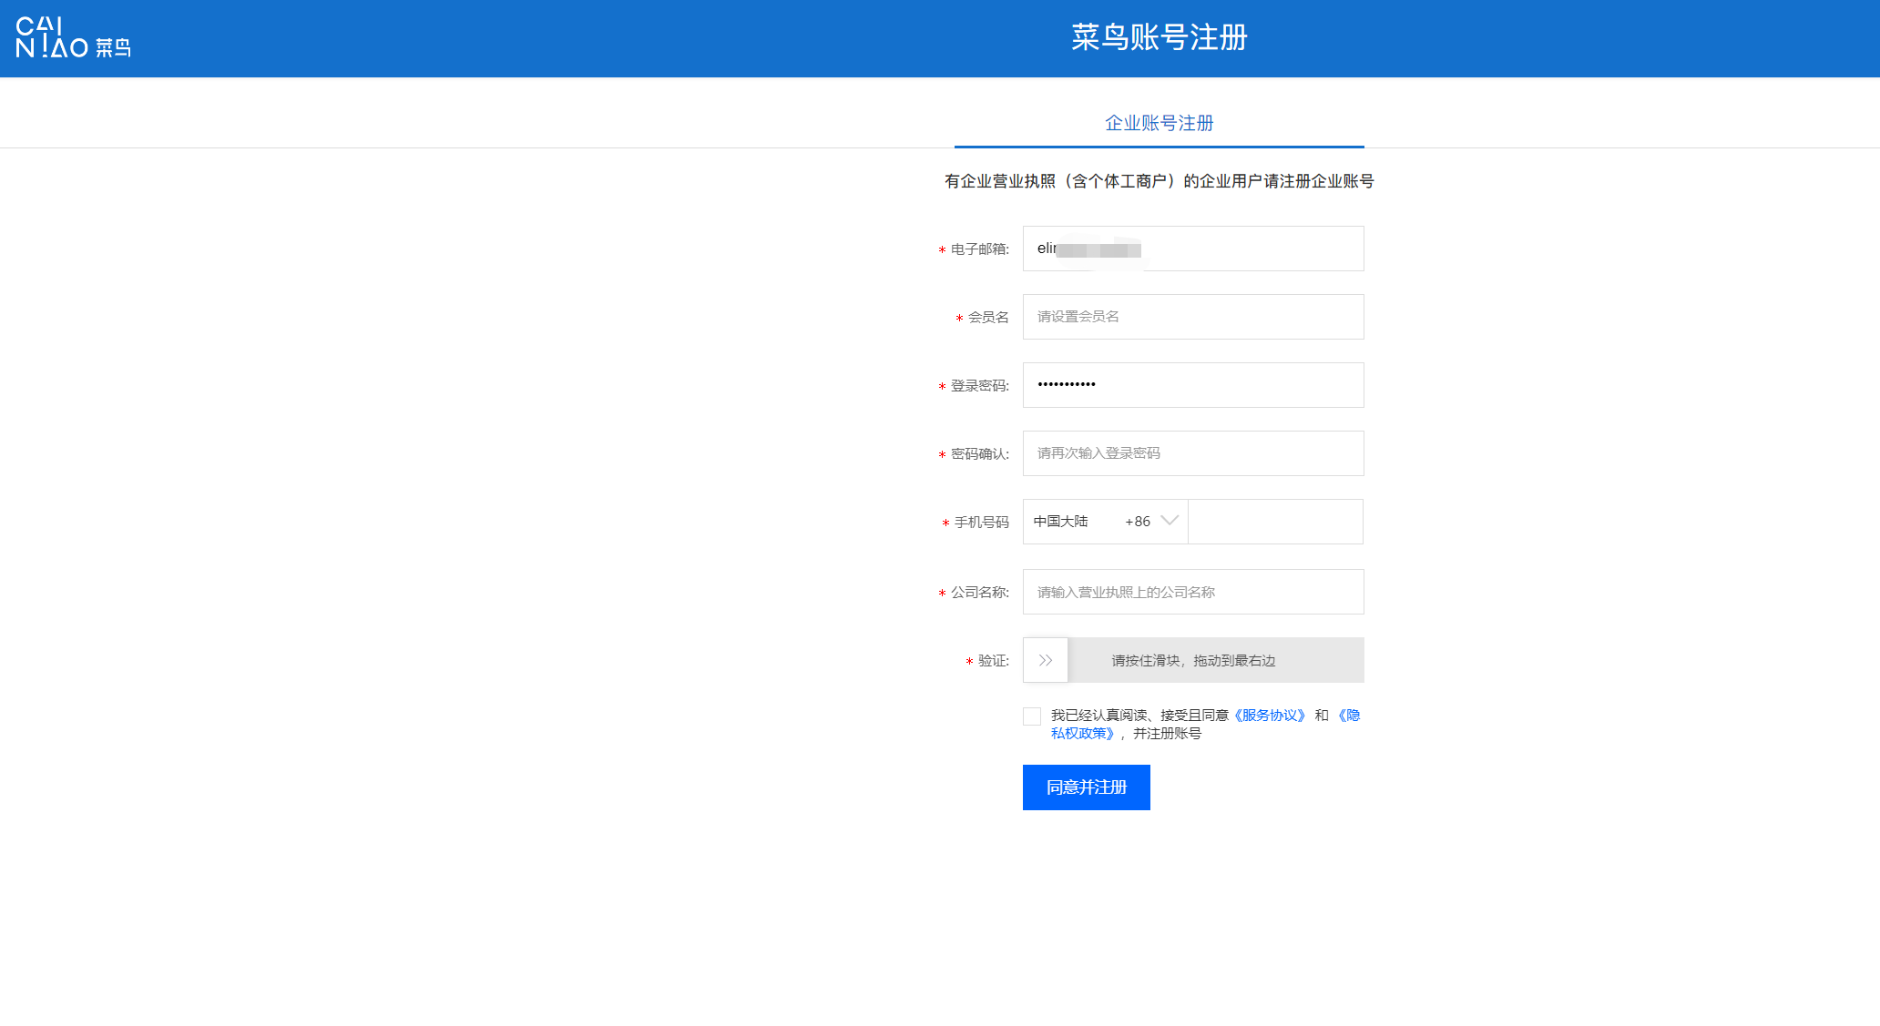Screen dimensions: 1880x1026
Task: Click the 密码确认 confirm password field
Action: pos(1193,453)
